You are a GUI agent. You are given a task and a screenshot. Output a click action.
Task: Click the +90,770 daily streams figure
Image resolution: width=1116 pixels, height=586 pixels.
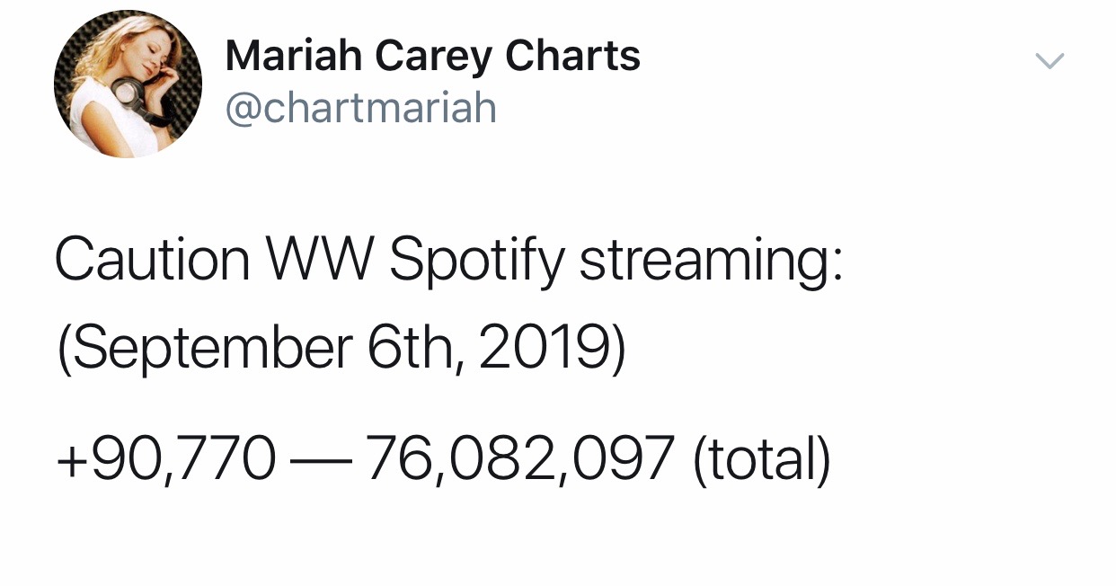[165, 458]
